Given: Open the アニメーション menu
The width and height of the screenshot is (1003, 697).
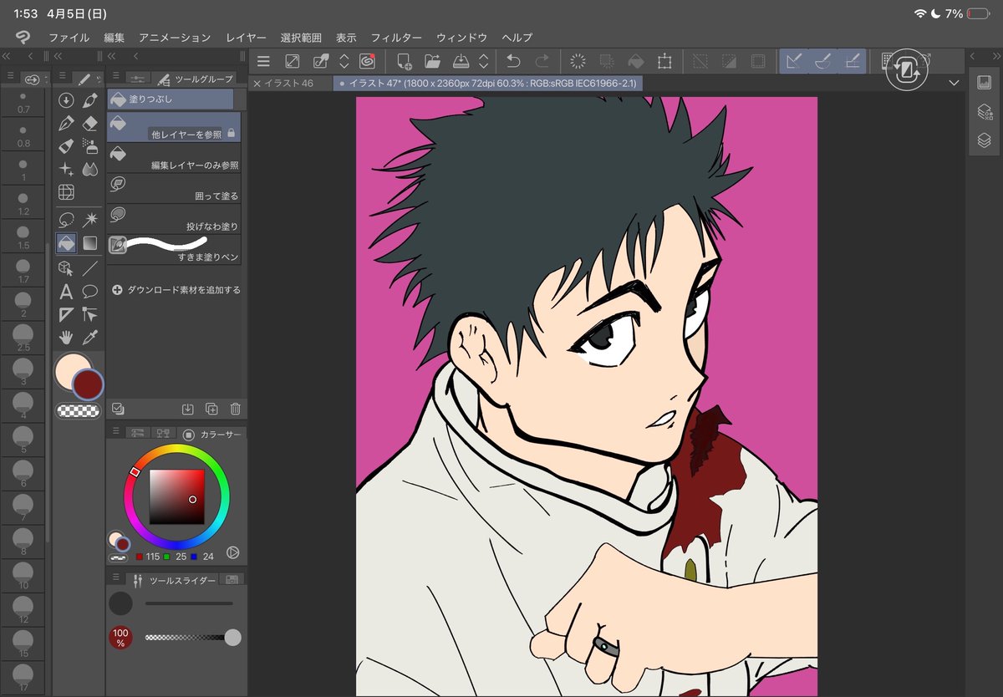Looking at the screenshot, I should tap(175, 38).
